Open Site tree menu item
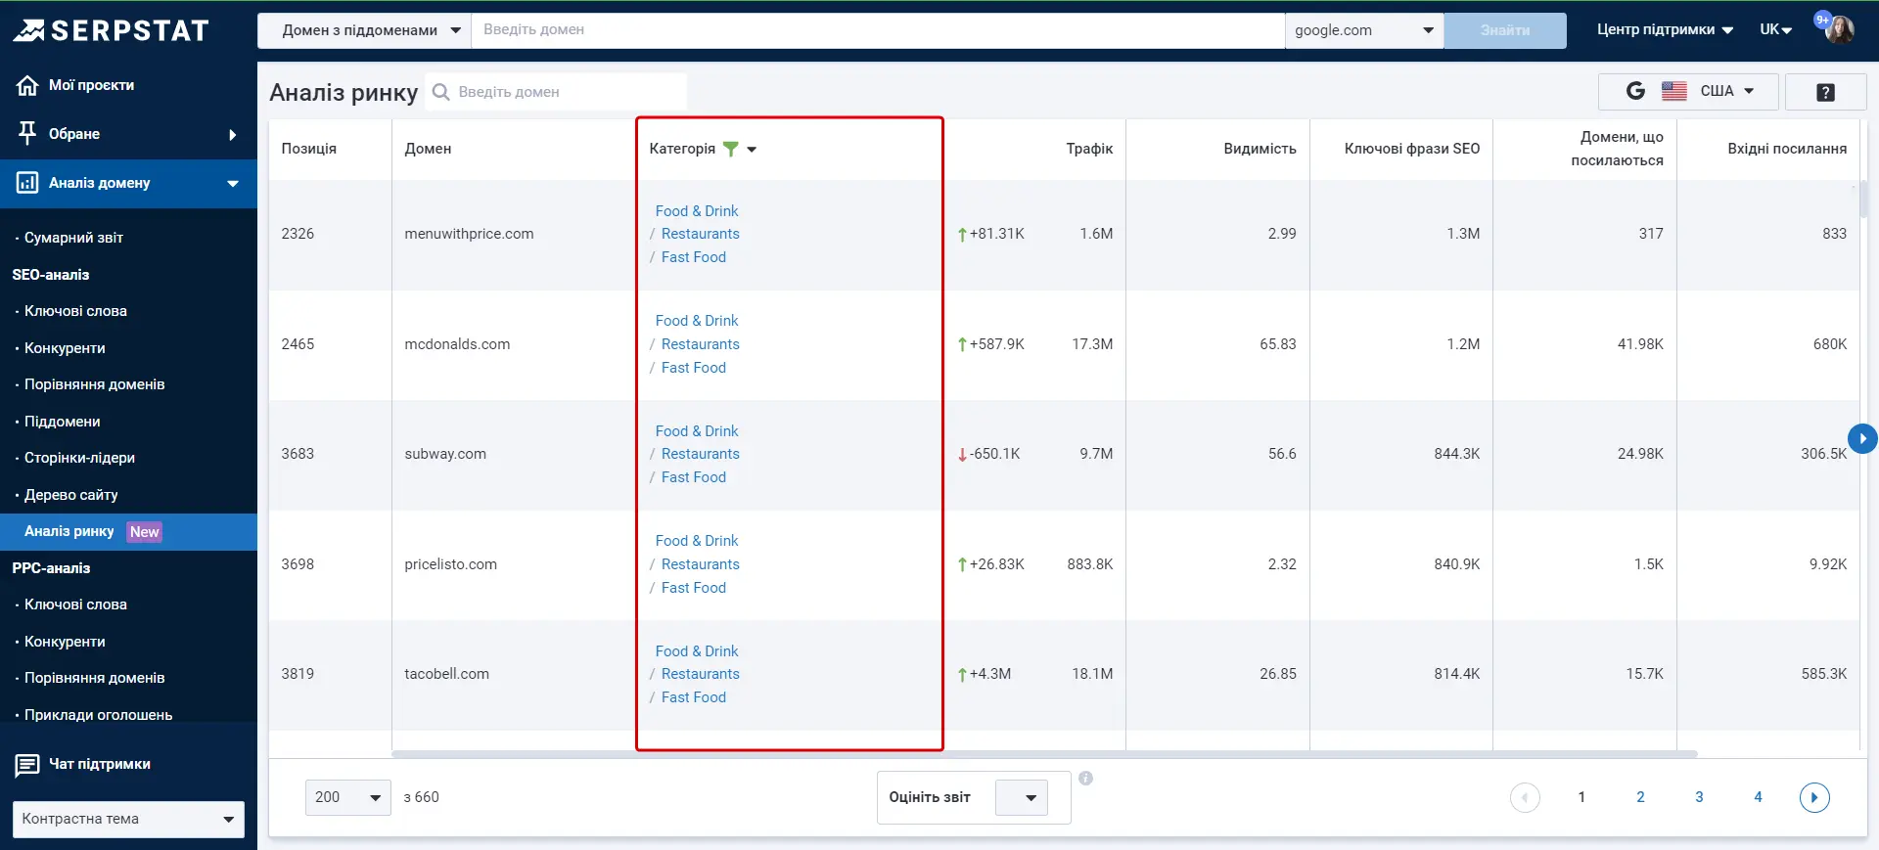This screenshot has height=850, width=1879. click(70, 495)
